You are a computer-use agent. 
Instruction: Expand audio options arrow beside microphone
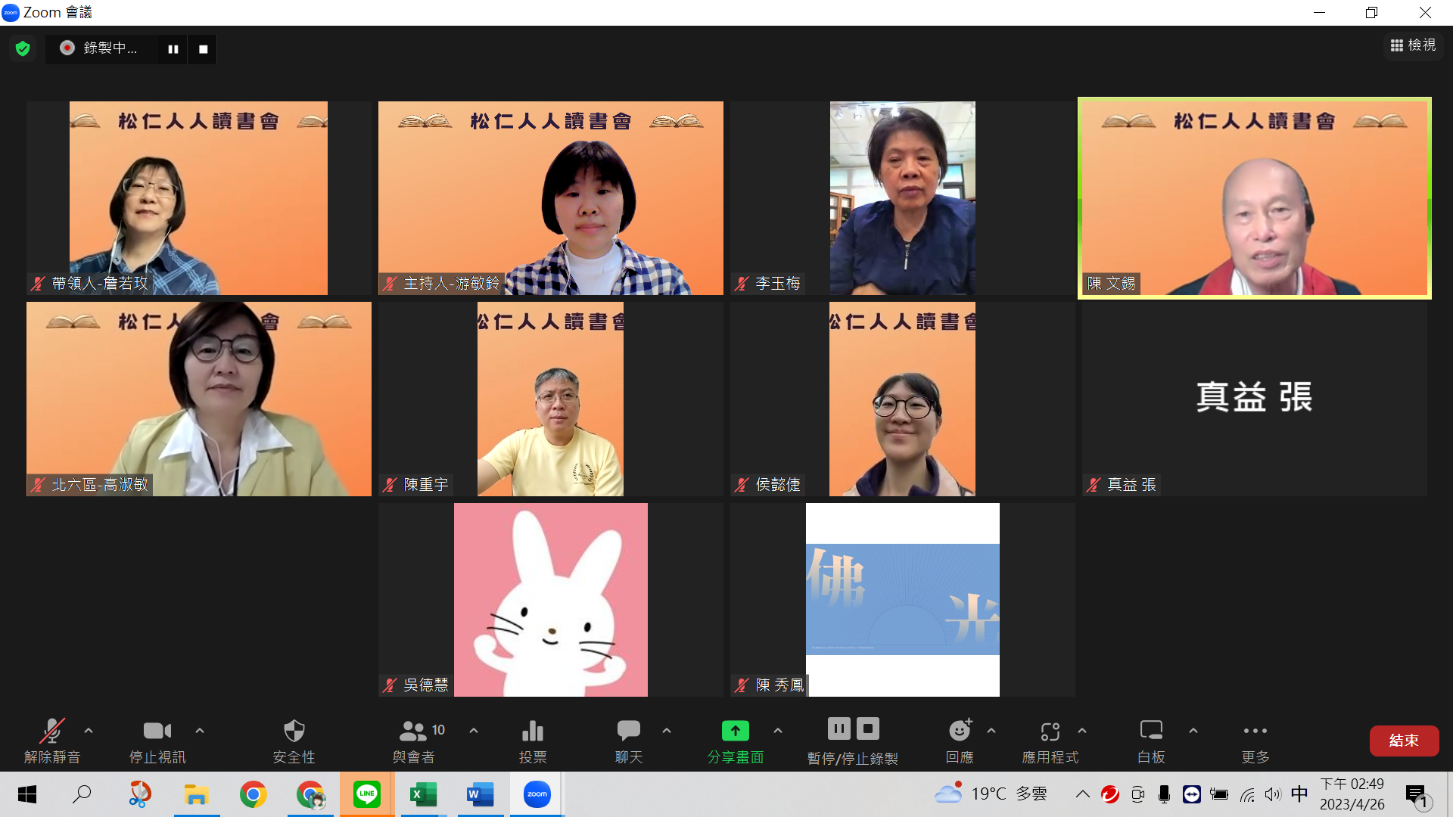pyautogui.click(x=89, y=731)
